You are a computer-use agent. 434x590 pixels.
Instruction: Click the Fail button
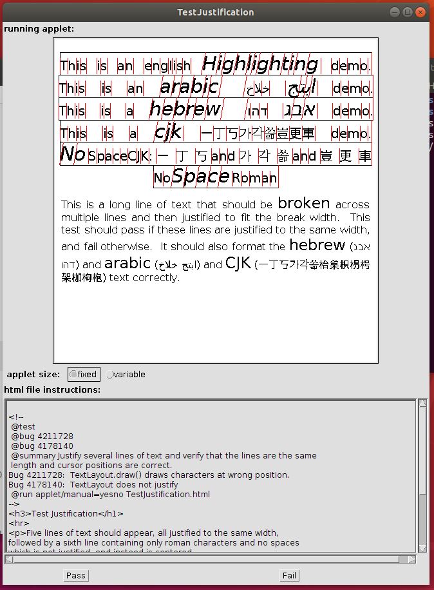[290, 575]
